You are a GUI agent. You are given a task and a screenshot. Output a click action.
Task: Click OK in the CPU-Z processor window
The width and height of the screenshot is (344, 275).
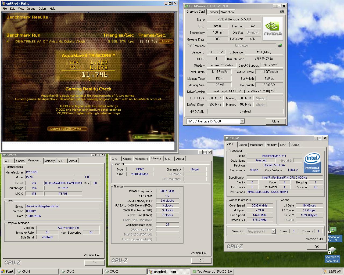coord(317,247)
